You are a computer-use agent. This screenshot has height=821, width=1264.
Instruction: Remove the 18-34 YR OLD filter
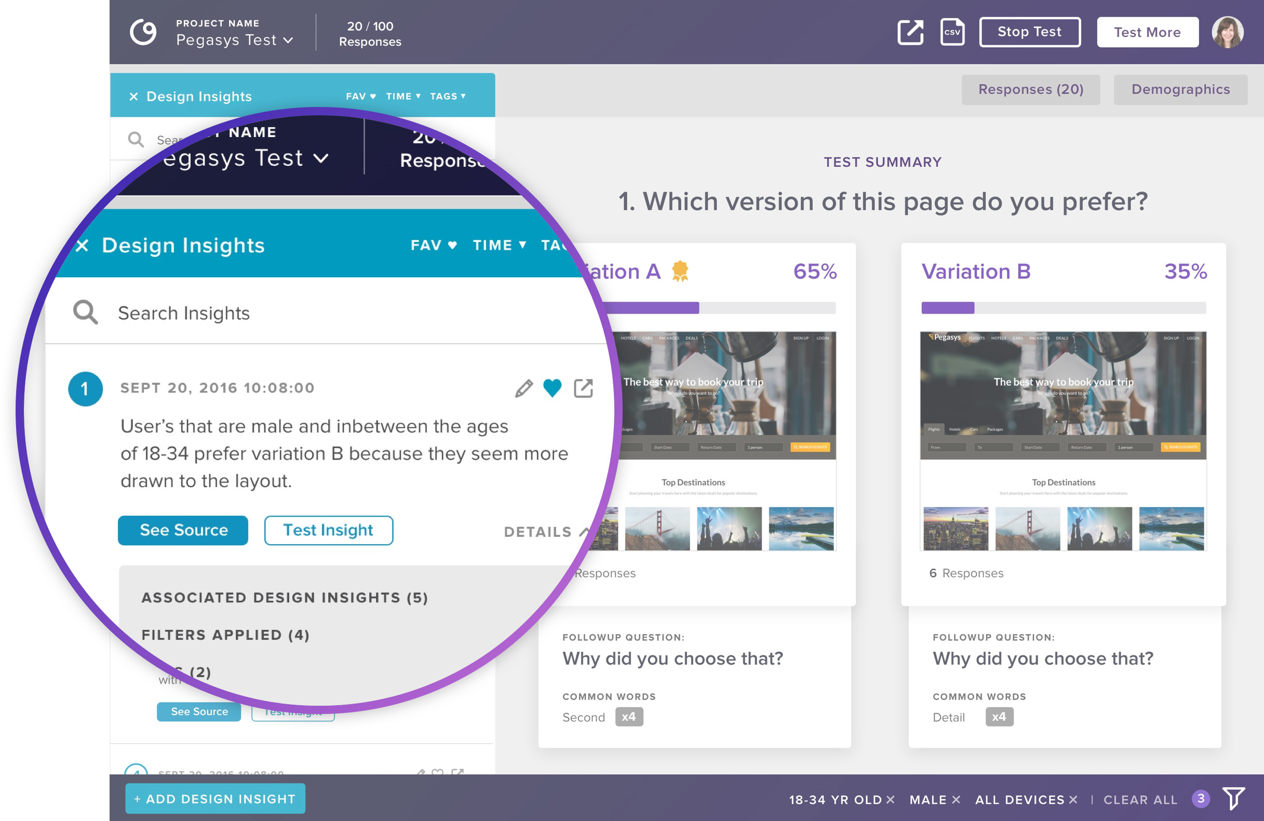[891, 799]
